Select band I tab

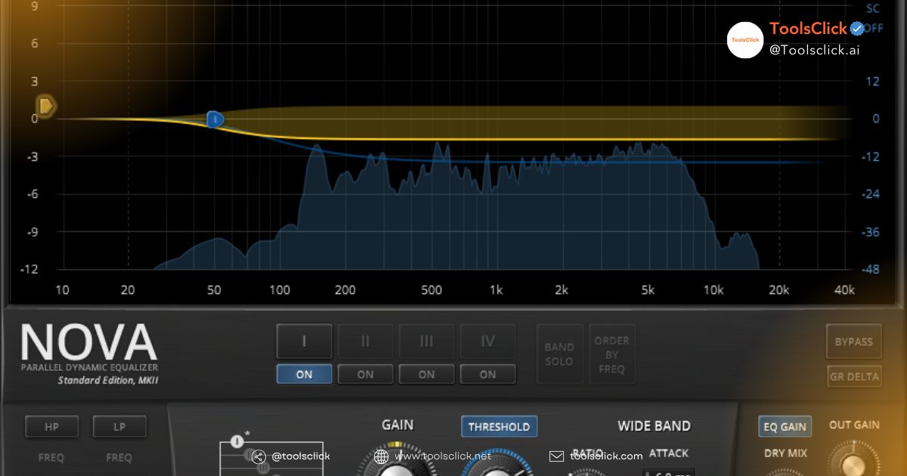(304, 342)
